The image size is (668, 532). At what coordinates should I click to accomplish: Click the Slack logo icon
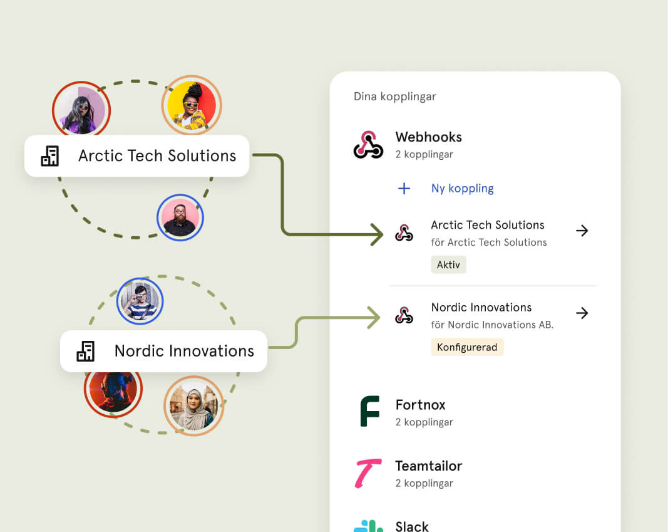[x=369, y=526]
